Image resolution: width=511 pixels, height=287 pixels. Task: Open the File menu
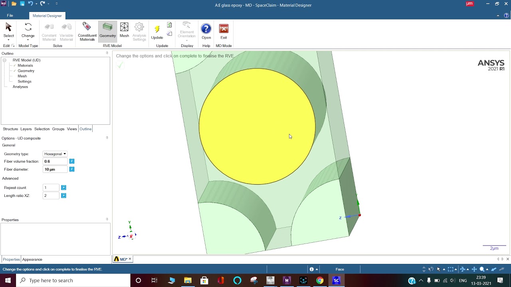10,16
